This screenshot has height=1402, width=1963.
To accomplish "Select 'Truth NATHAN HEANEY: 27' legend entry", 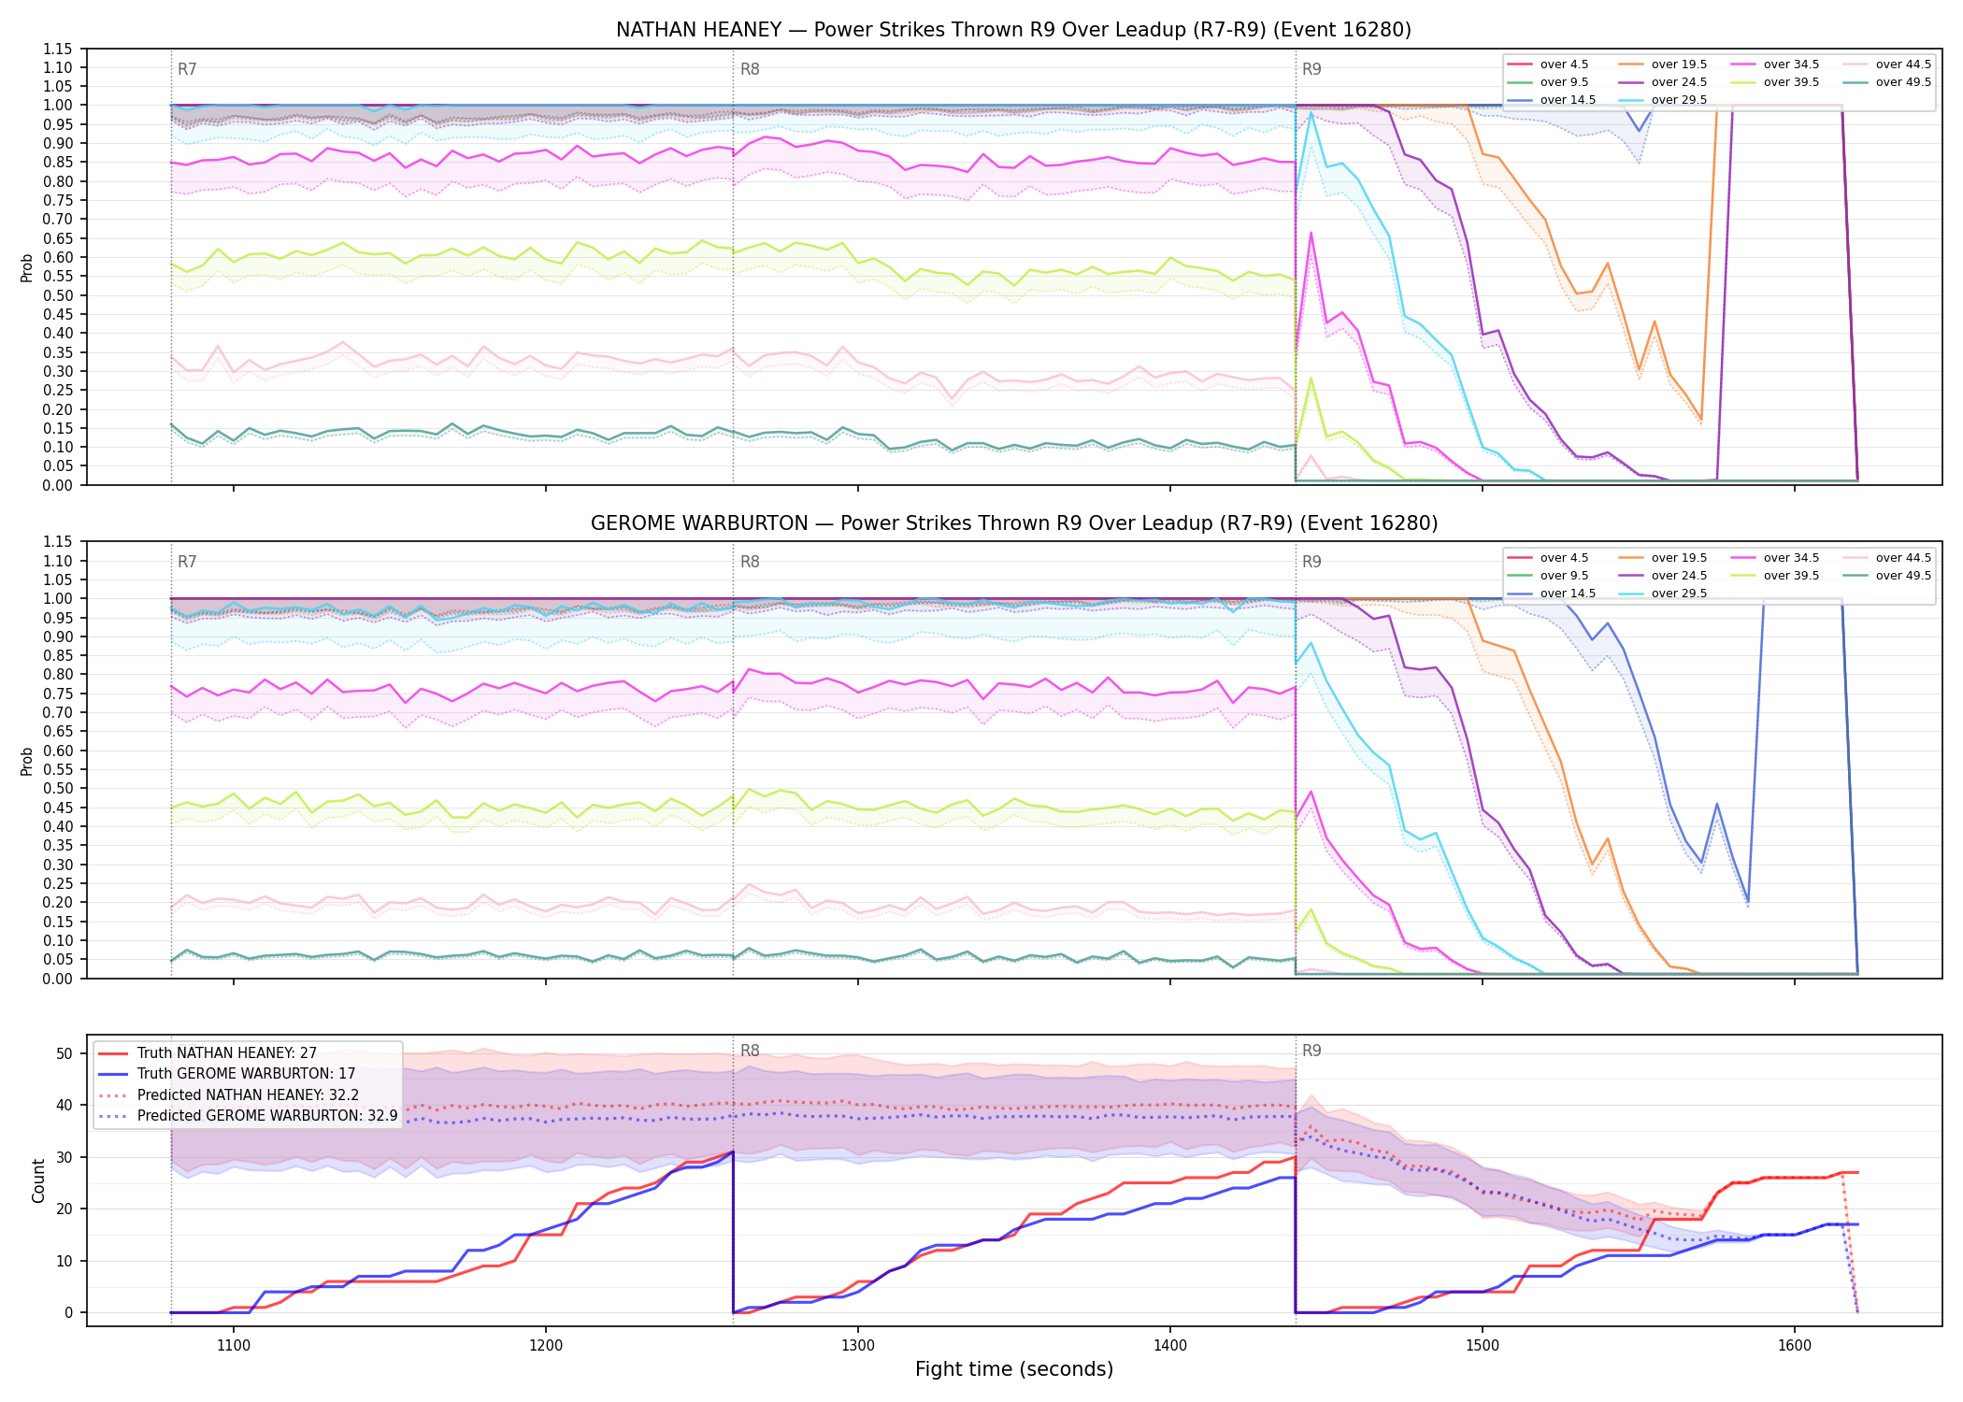I will point(227,1053).
